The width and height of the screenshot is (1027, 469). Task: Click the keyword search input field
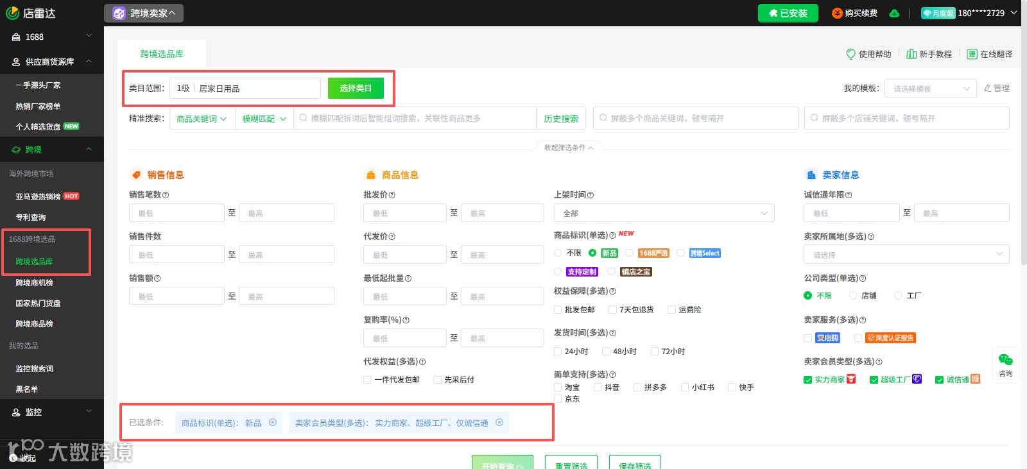pyautogui.click(x=415, y=119)
